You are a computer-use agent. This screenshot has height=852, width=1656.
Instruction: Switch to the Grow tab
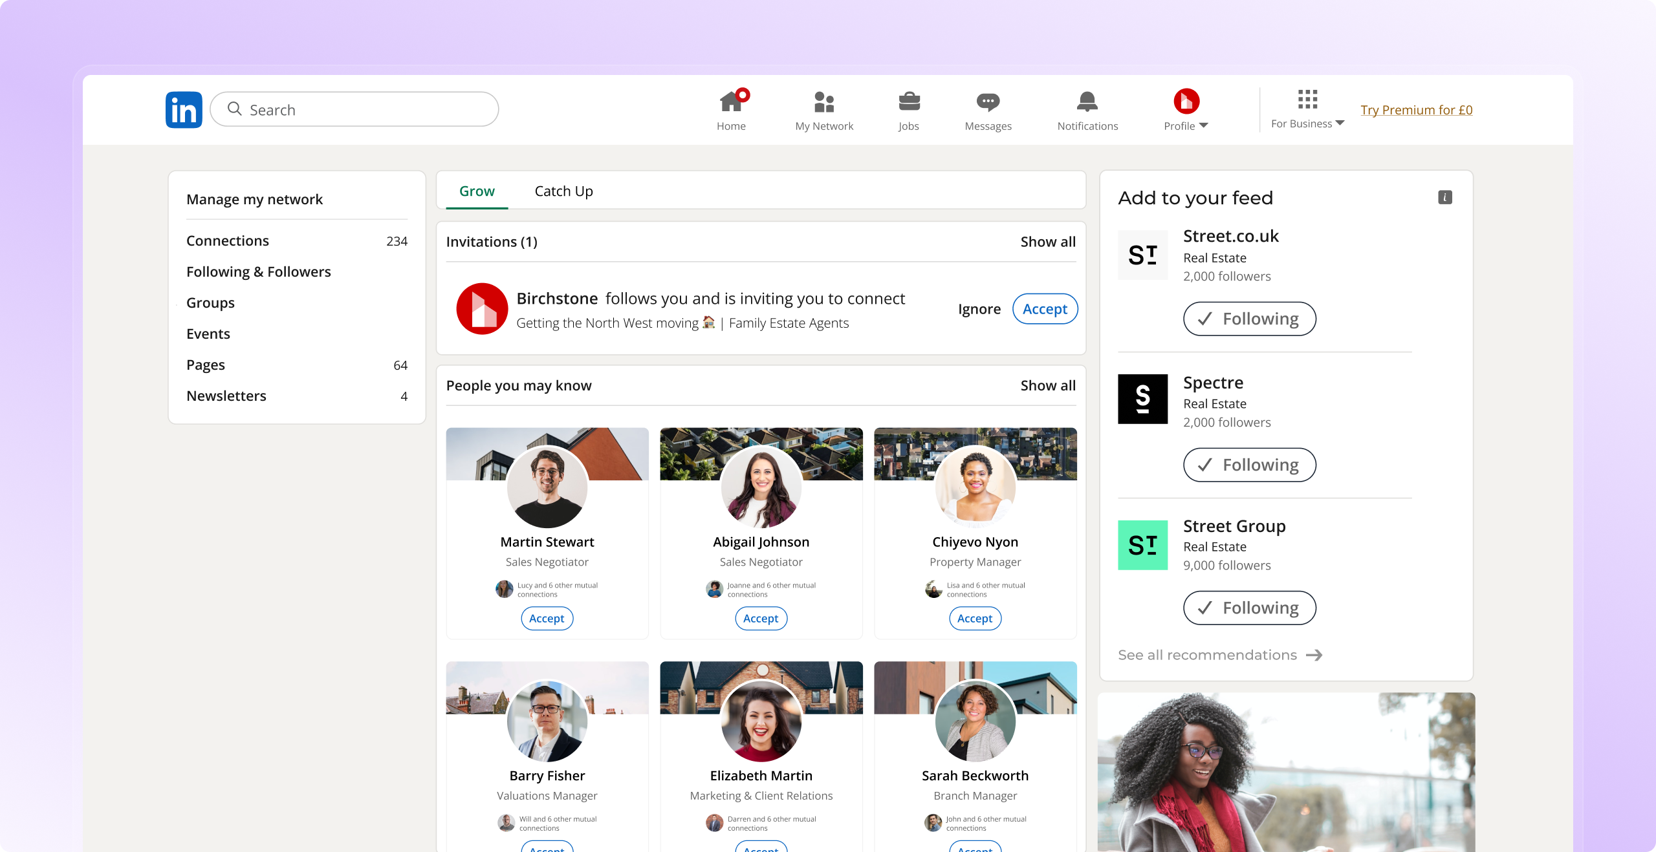pyautogui.click(x=477, y=191)
